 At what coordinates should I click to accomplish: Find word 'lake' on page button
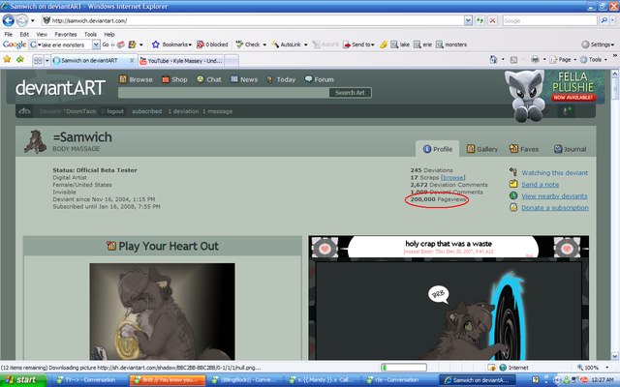coord(400,45)
